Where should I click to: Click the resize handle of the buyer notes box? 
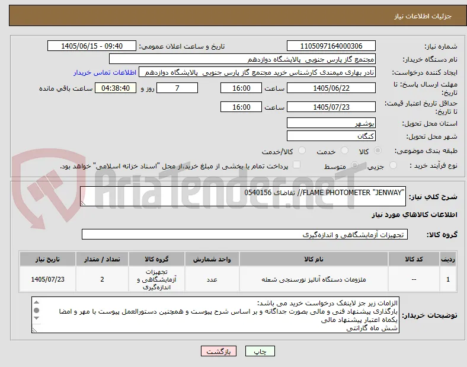click(34, 330)
